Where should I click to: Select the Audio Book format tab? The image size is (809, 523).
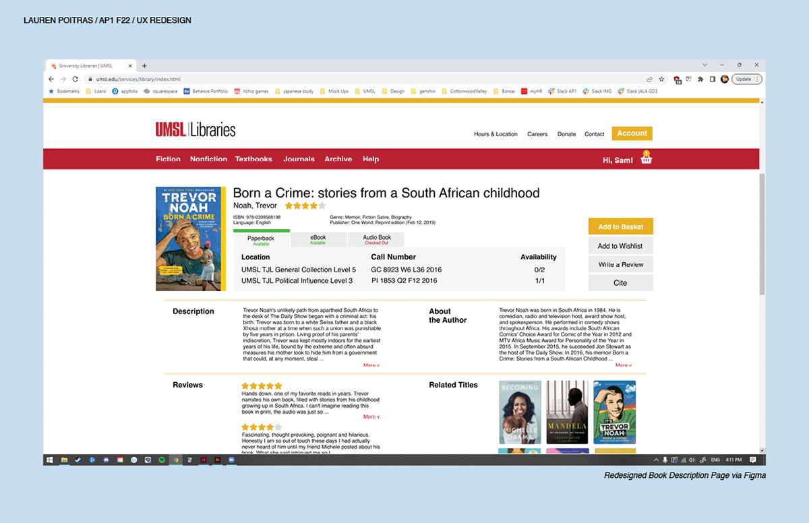(x=377, y=239)
